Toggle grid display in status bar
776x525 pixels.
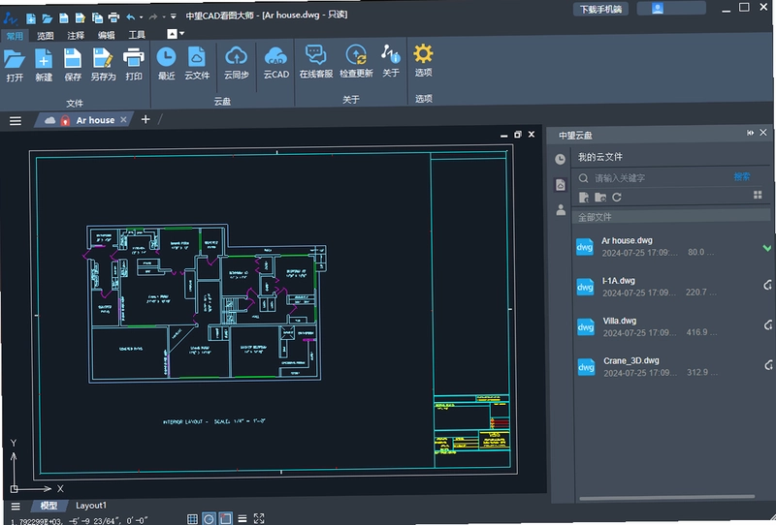click(x=192, y=518)
